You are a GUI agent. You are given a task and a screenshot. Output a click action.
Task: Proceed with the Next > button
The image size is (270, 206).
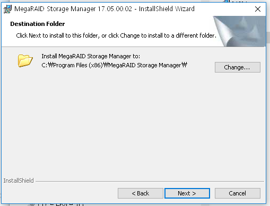187,193
